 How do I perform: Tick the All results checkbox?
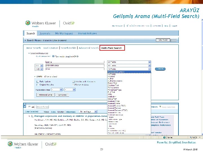(29, 107)
